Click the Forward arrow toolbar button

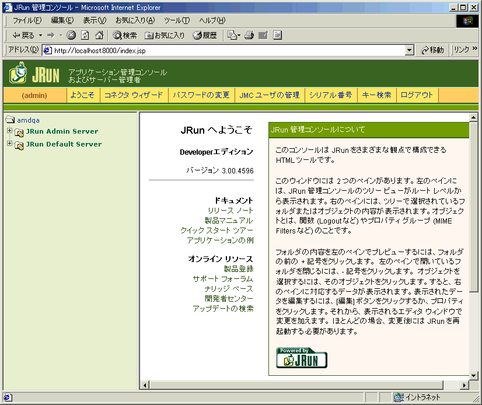[x=51, y=36]
